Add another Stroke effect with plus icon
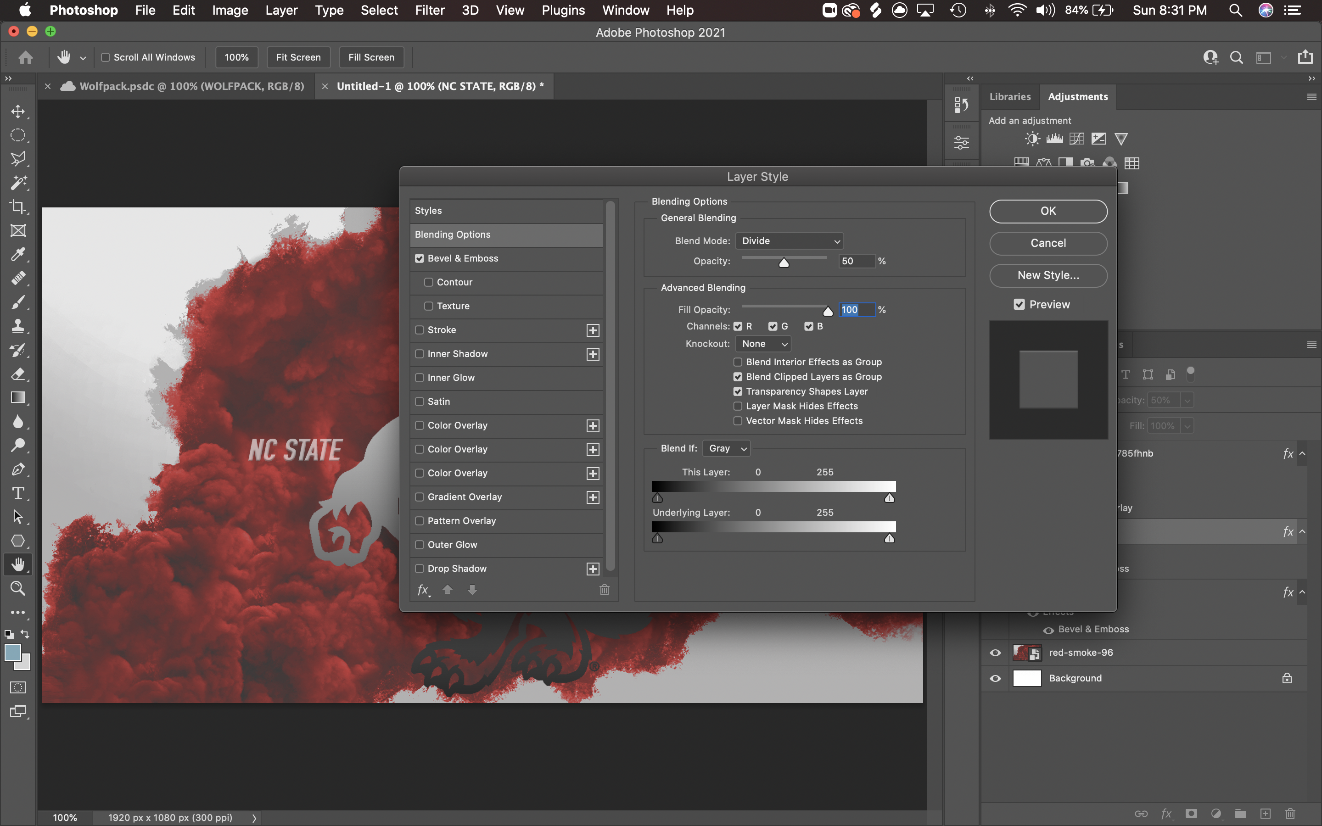Screen dimensions: 1322x826 (593, 330)
